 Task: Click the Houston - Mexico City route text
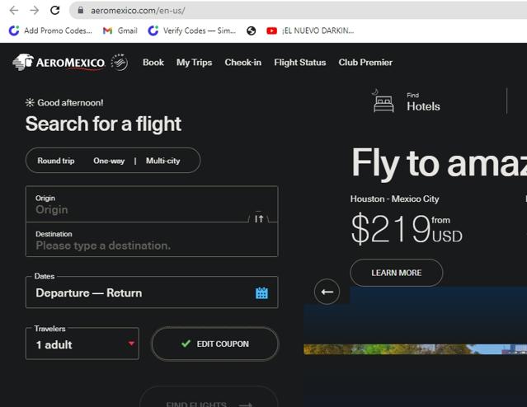pos(394,199)
